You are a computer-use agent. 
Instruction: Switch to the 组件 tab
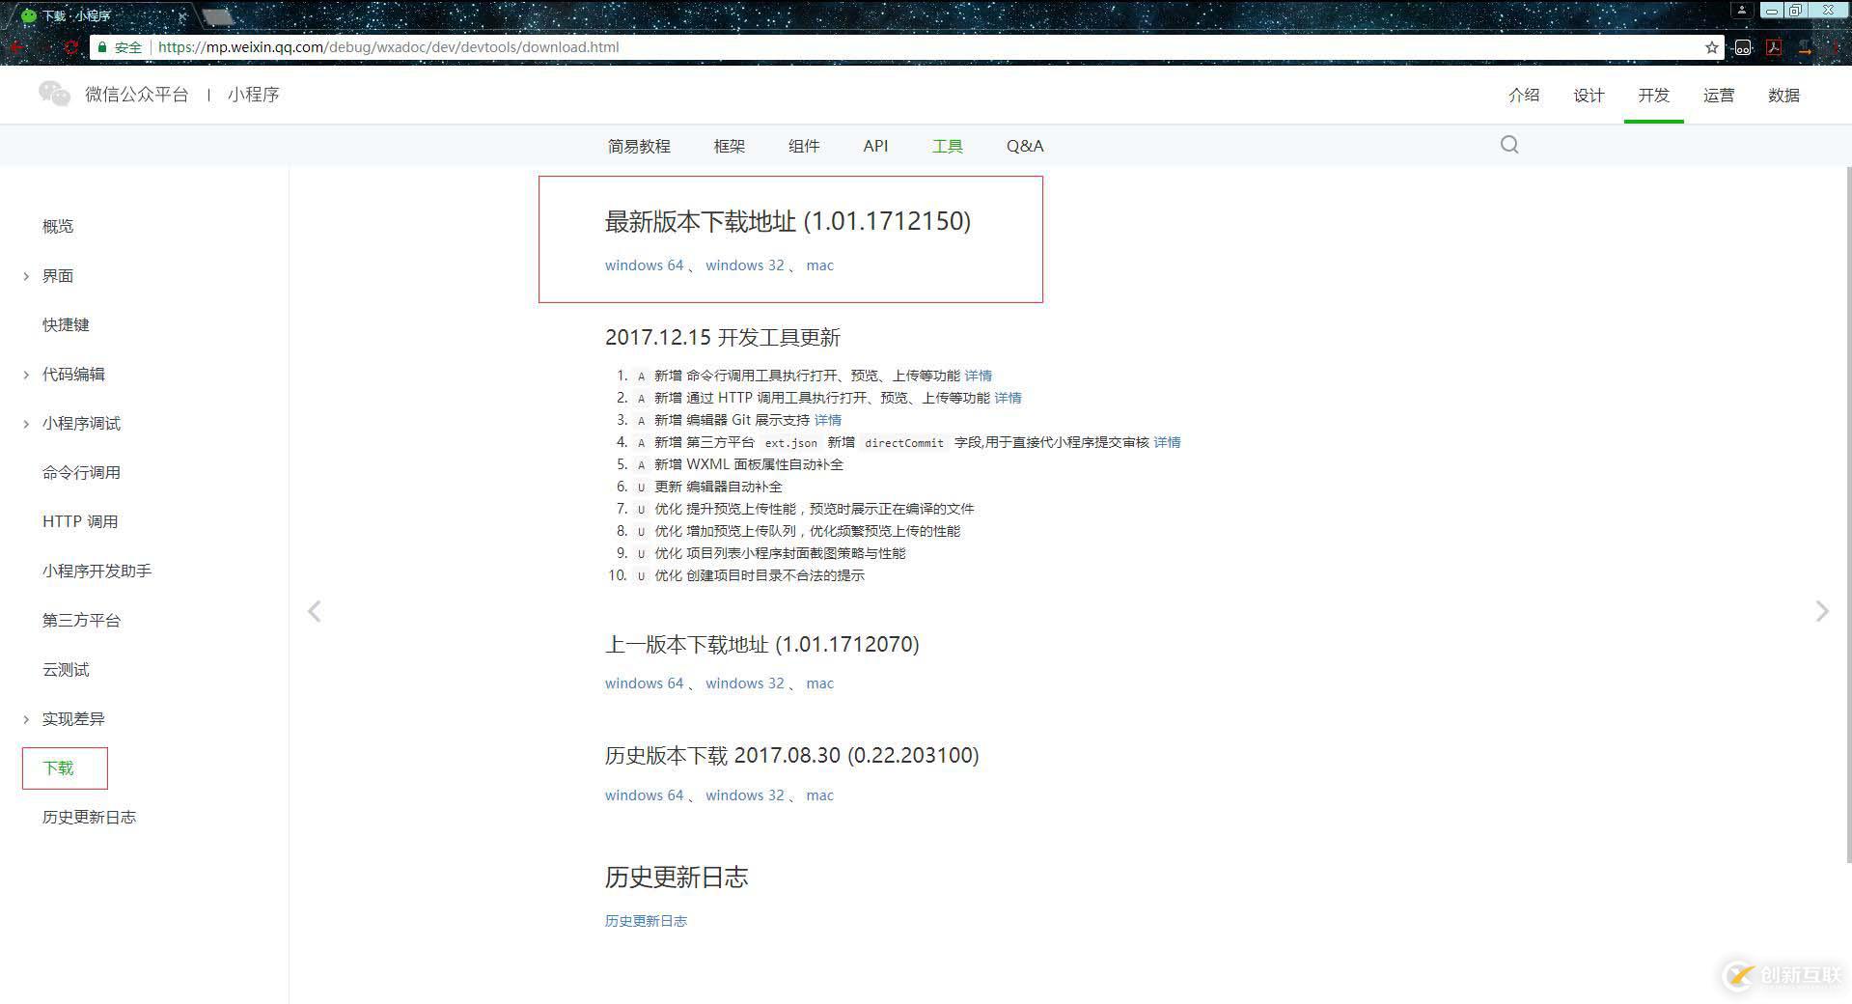tap(804, 146)
